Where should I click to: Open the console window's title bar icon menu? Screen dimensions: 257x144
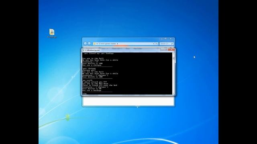coord(84,50)
